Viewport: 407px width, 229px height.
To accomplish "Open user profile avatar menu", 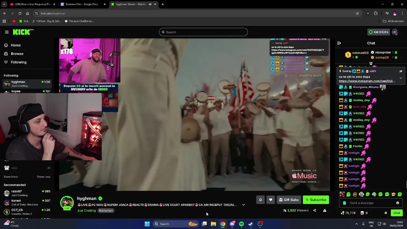I will pos(395,32).
